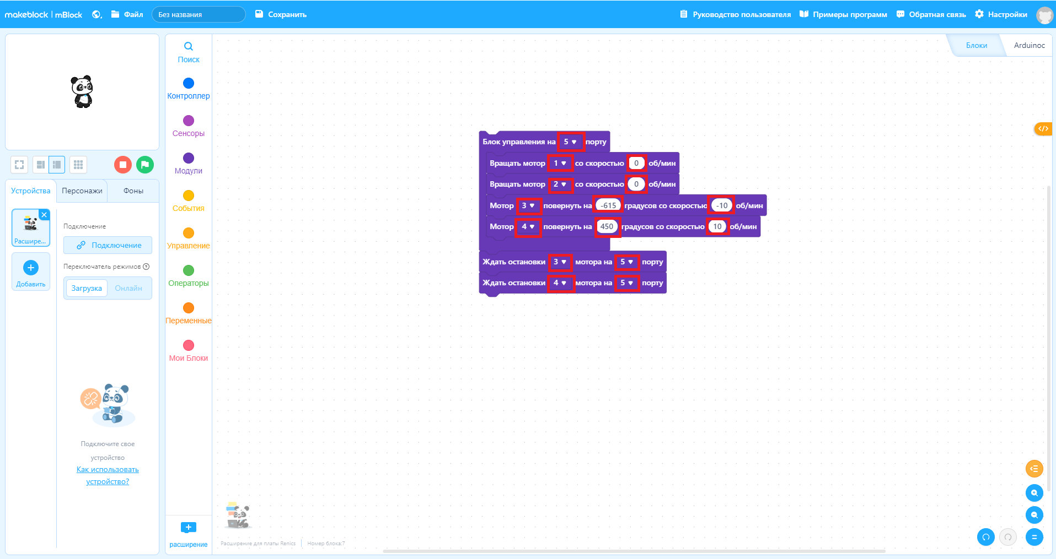Click the расширение add extension button
Image resolution: width=1056 pixels, height=559 pixels.
coord(189,534)
